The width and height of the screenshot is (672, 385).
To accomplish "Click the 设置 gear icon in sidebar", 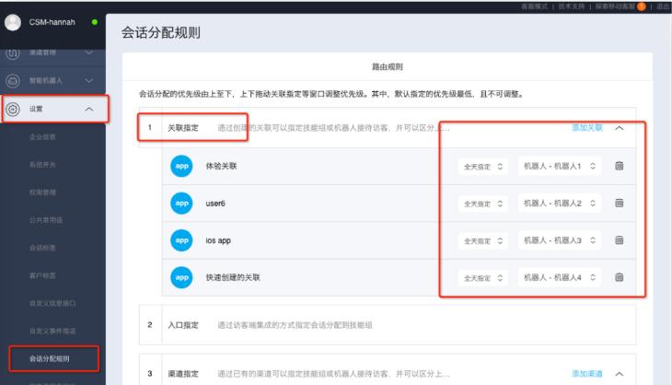I will (14, 110).
